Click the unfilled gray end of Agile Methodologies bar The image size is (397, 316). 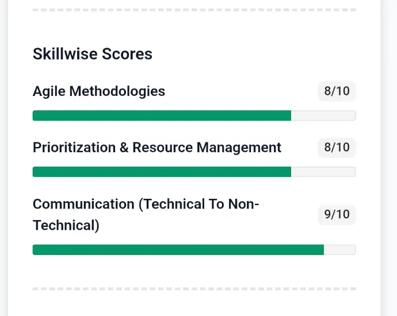(323, 115)
